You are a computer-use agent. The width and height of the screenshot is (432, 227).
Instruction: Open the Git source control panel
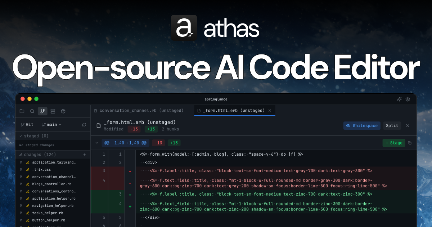click(x=42, y=111)
